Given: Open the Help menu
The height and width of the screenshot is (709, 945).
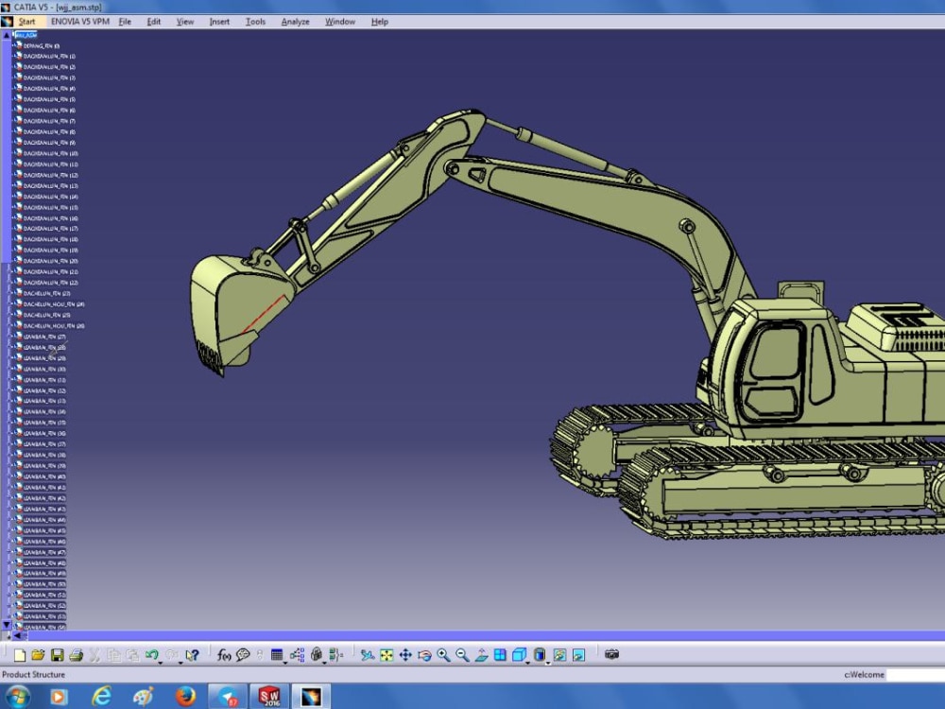Looking at the screenshot, I should click(x=380, y=22).
